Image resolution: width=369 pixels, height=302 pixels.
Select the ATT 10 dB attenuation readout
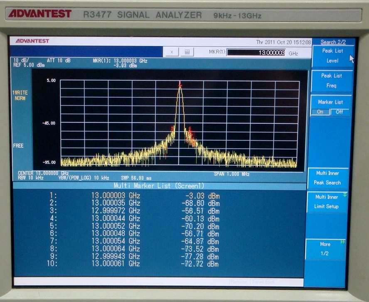click(59, 61)
